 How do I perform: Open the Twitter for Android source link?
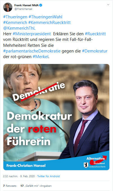point(48,176)
